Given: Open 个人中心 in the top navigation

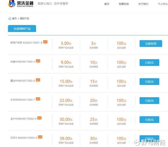Looking at the screenshot, I should click(163, 4).
